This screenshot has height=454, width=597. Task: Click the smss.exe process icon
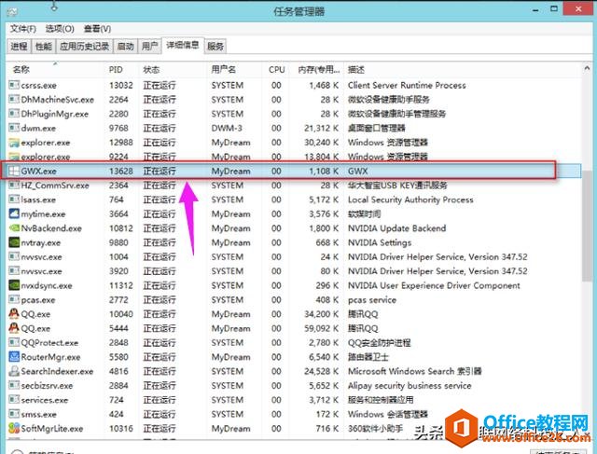click(14, 414)
